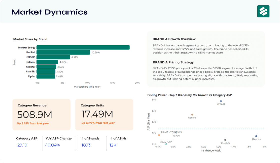Click the AZZUTORK data point
This screenshot has height=163, width=280.
[166, 144]
